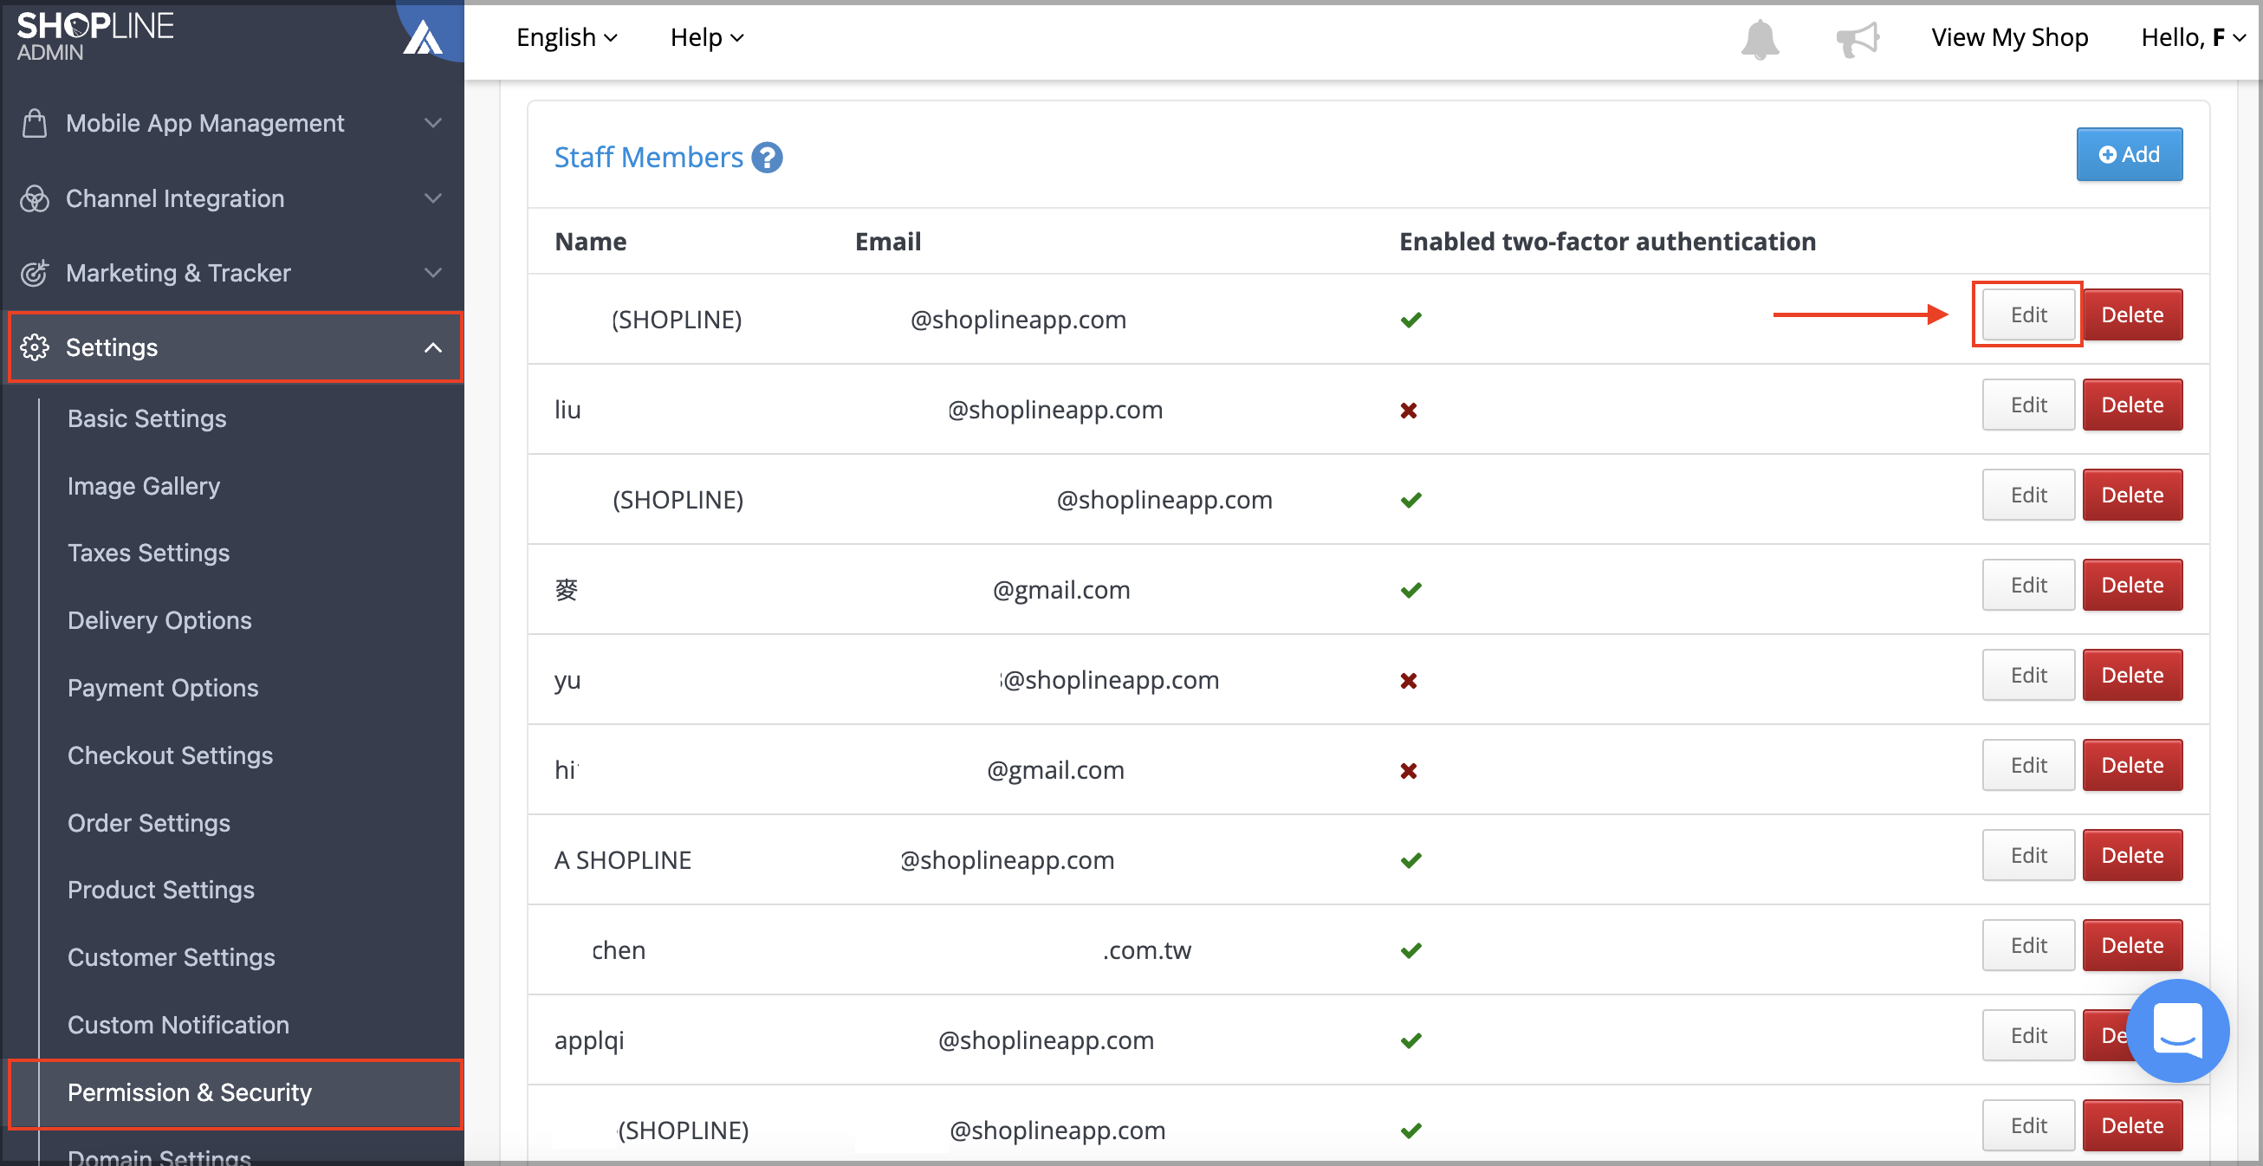Expand the Marketing & Tracker chevron

pos(433,273)
